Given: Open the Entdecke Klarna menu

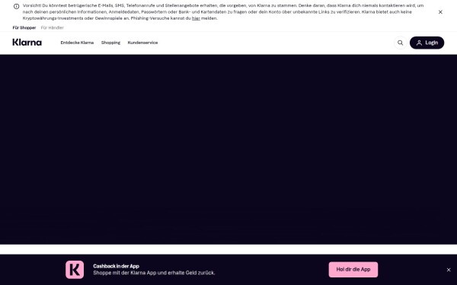Looking at the screenshot, I should 77,43.
